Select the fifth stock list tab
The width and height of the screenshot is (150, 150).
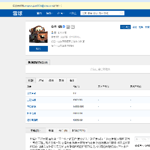[72, 80]
